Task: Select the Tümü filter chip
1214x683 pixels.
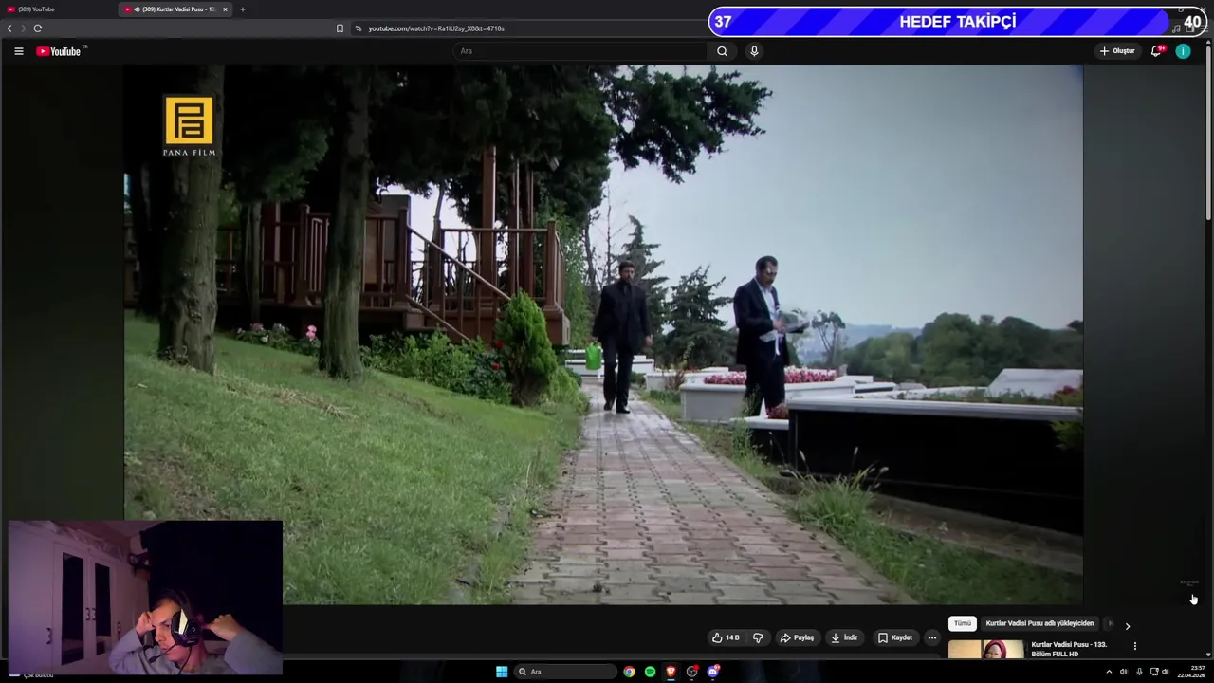Action: (963, 623)
